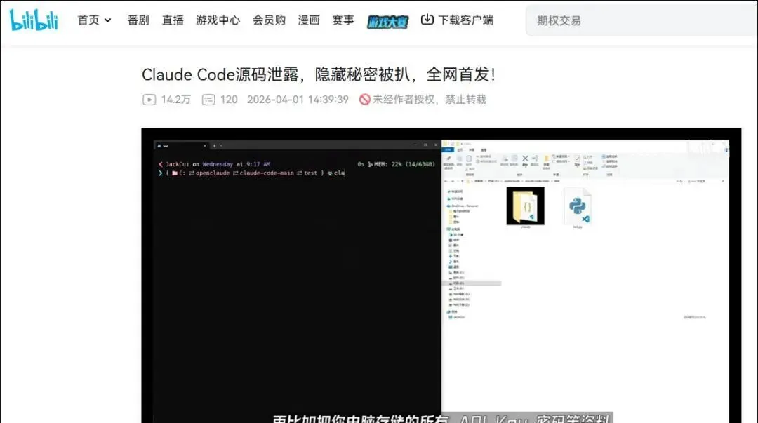
Task: Click the openclaude path segment in terminal
Action: point(213,173)
